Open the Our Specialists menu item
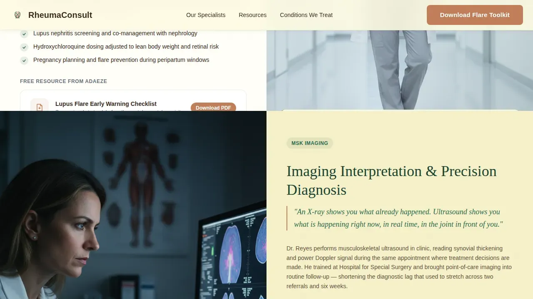The image size is (533, 299). tap(206, 15)
